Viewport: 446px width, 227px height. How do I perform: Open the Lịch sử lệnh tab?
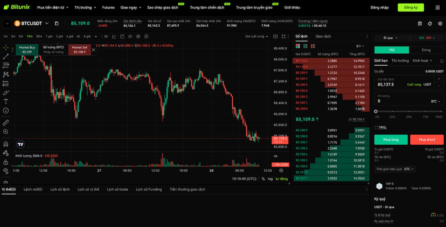pyautogui.click(x=60, y=189)
